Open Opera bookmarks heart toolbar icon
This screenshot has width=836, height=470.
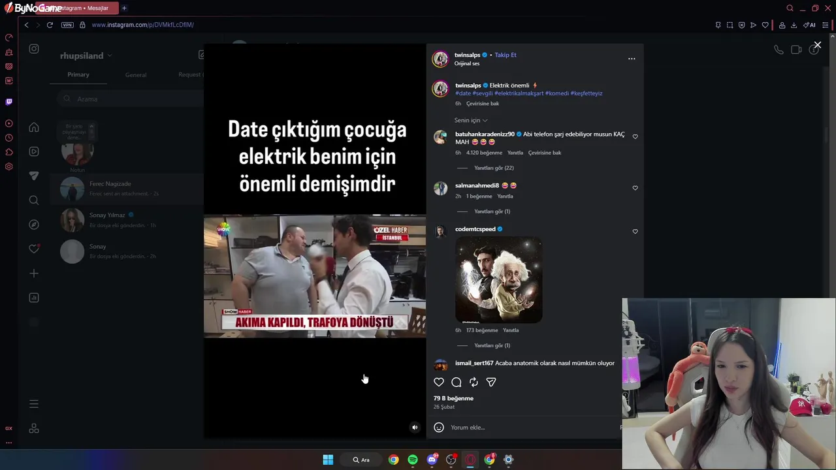point(765,25)
